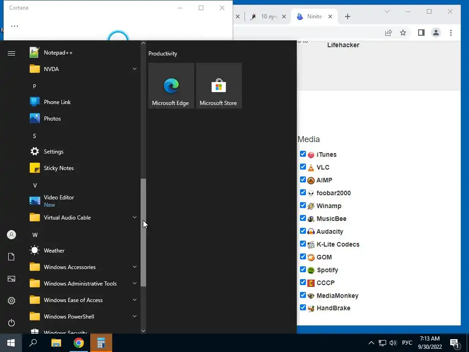Open taskbar Search magnifier
This screenshot has width=469, height=352.
(x=33, y=343)
